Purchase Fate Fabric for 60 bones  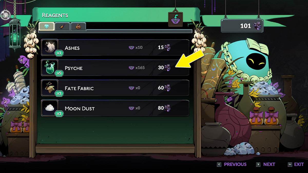pos(164,88)
